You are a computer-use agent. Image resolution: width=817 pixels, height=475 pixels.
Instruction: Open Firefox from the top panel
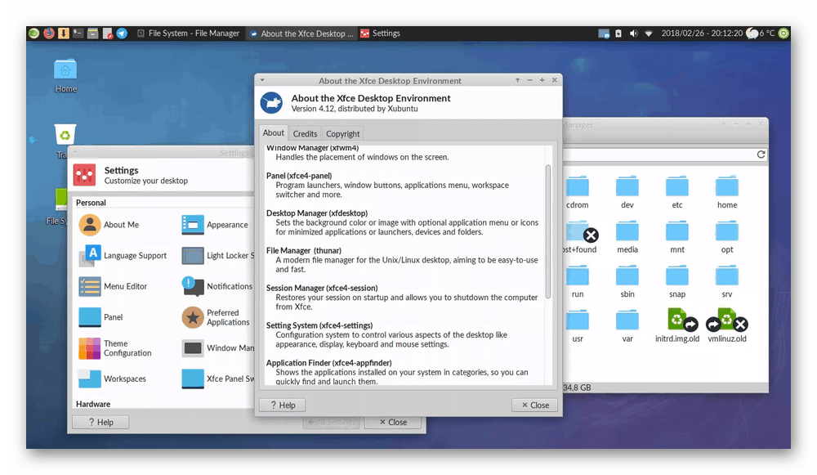(48, 34)
